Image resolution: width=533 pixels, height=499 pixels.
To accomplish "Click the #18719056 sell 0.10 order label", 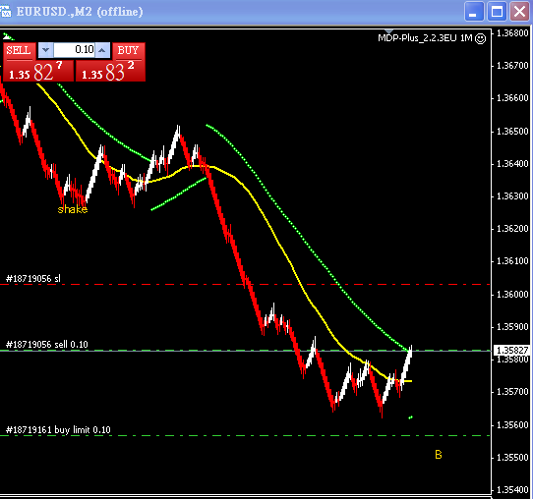I will point(47,345).
